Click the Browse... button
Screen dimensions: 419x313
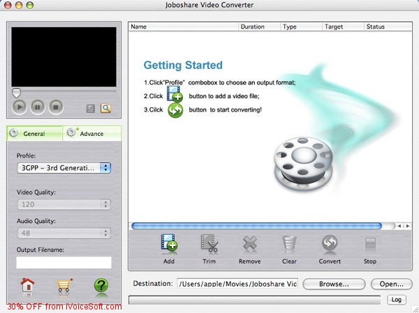tap(334, 284)
